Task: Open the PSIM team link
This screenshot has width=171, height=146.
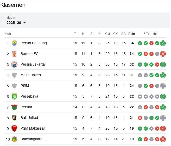Action: coord(25,86)
